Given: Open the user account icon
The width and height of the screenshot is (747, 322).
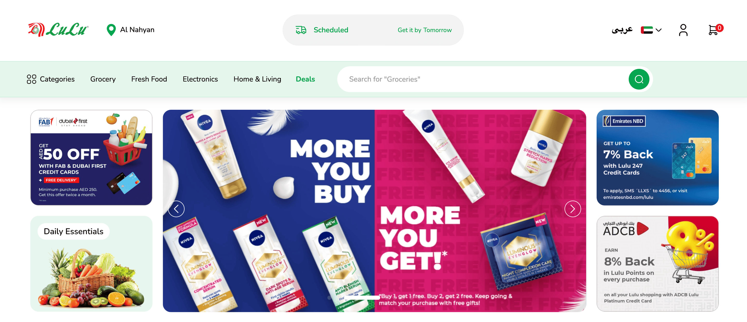Looking at the screenshot, I should coord(683,30).
